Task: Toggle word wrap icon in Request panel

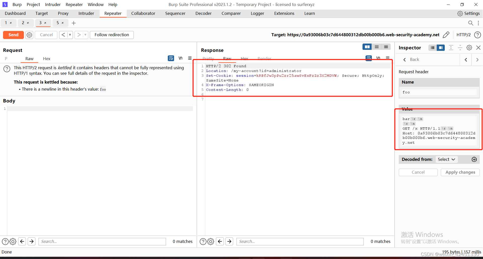Action: point(171,58)
